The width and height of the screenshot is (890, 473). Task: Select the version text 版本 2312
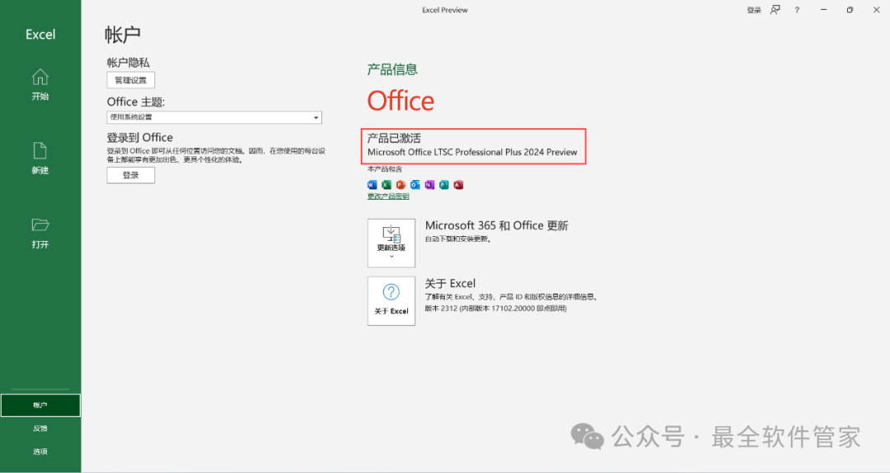pos(441,308)
